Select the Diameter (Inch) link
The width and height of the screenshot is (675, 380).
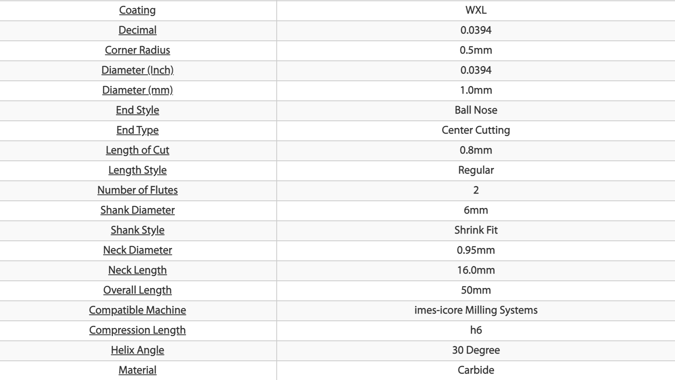point(137,70)
